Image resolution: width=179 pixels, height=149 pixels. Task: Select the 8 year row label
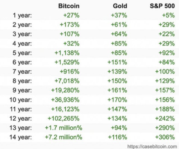click(x=22, y=81)
